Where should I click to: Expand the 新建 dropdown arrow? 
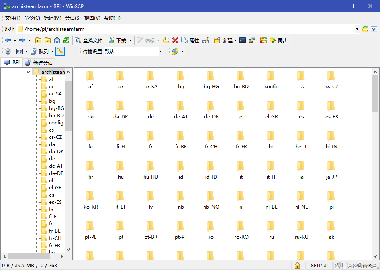[235, 40]
